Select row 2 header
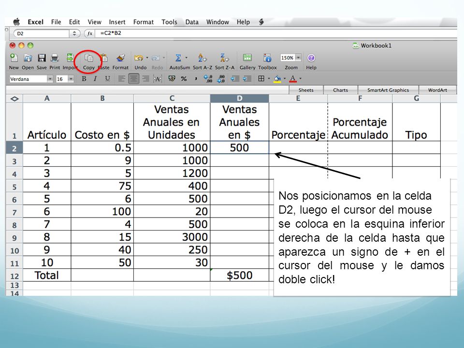464x348 pixels. [x=14, y=148]
